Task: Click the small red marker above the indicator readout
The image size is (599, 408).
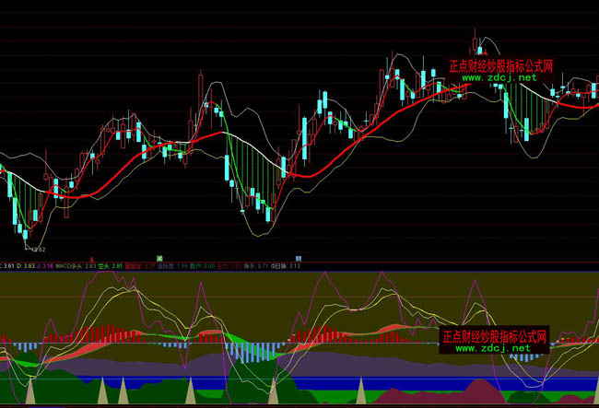Action: [92, 258]
